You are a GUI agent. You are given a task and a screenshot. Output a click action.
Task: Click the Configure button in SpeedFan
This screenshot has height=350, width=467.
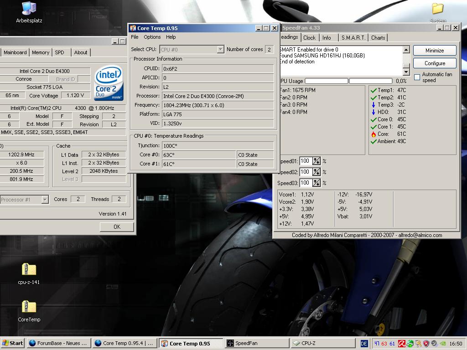[x=435, y=63]
